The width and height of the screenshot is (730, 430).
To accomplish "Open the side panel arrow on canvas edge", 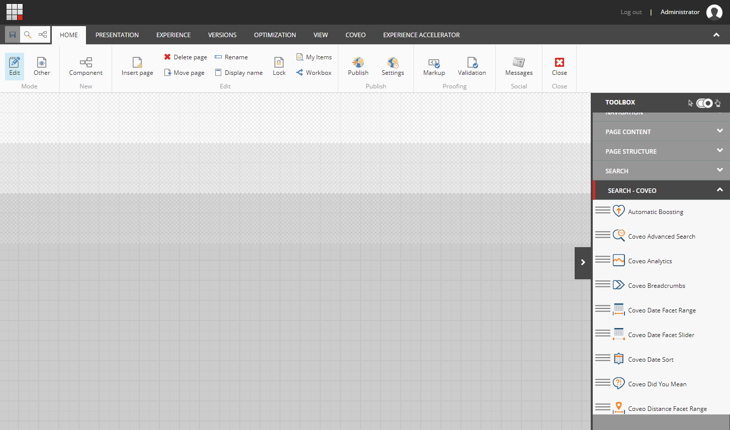I will pyautogui.click(x=583, y=262).
